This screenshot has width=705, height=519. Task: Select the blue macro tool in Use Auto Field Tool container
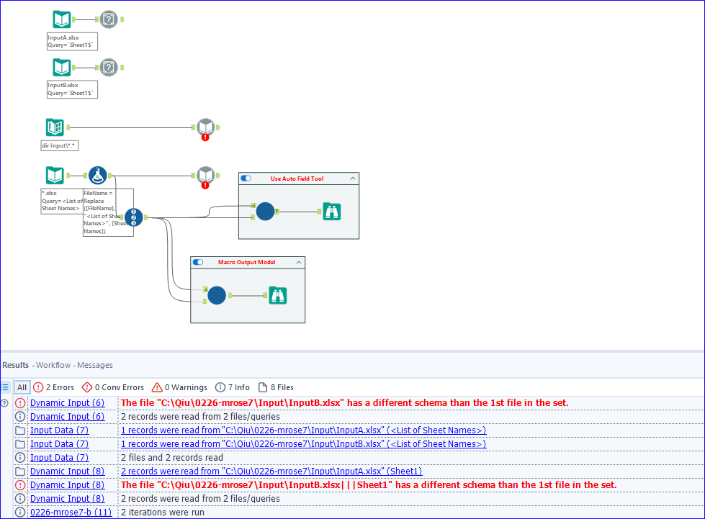(x=266, y=212)
